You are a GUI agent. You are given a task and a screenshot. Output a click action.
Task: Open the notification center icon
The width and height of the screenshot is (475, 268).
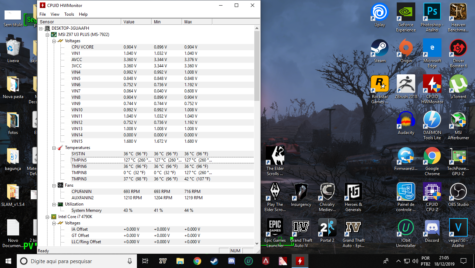463,261
